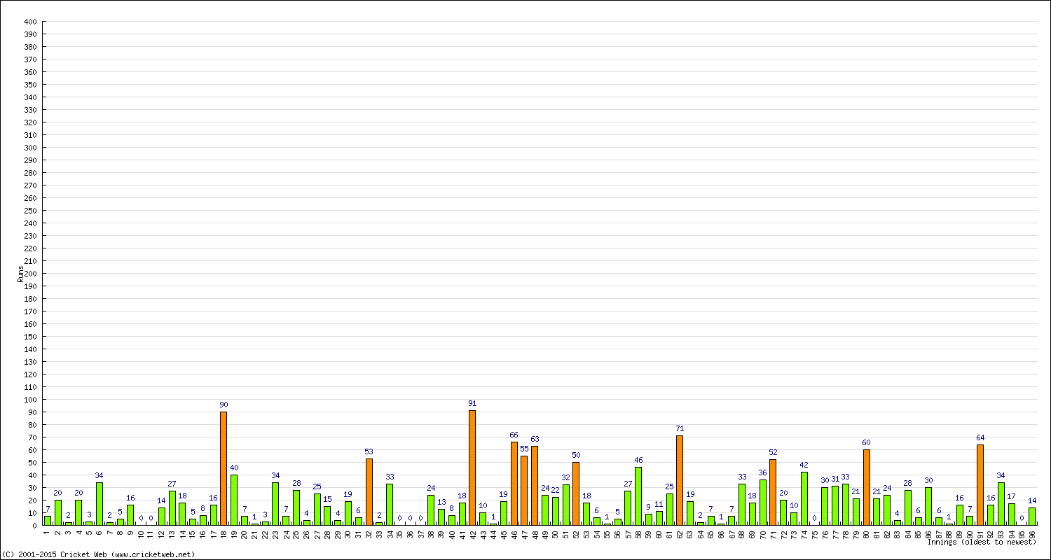Screen dimensions: 1051x560
Task: Select the orange bar with value 53
Action: [x=369, y=492]
